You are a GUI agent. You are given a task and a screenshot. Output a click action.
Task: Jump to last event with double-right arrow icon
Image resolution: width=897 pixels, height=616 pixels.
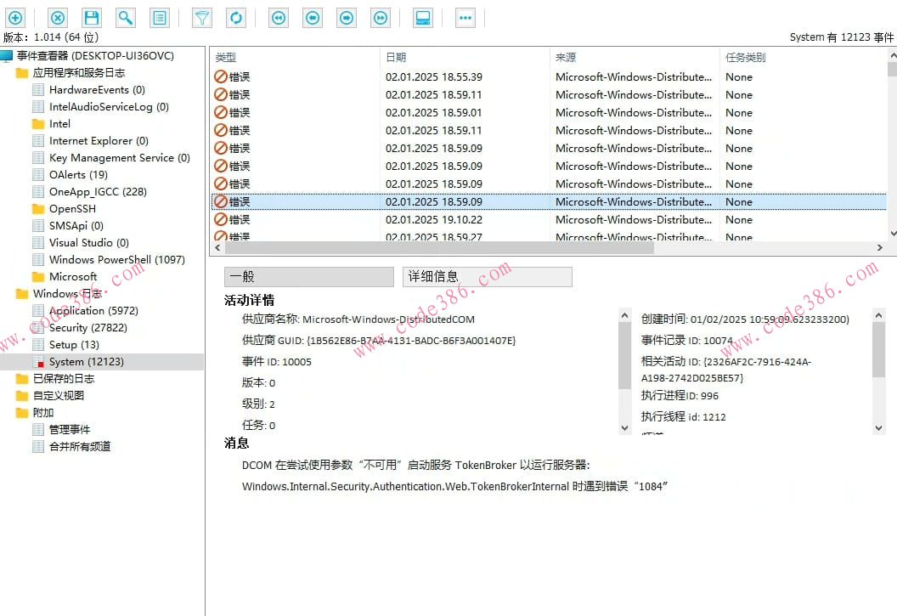pos(380,17)
